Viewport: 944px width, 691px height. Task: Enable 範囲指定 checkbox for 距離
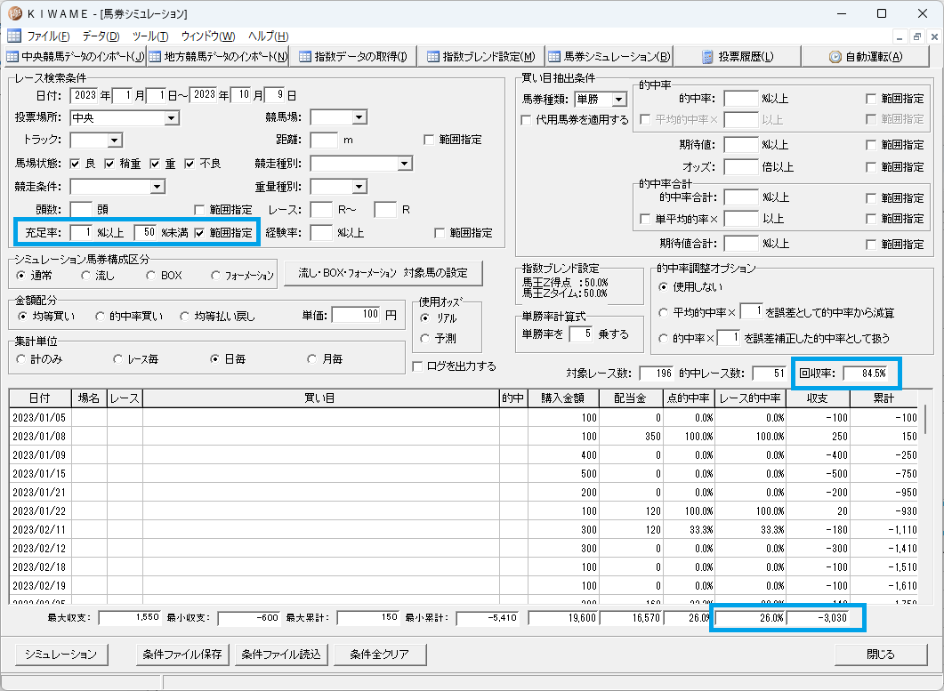pos(429,140)
